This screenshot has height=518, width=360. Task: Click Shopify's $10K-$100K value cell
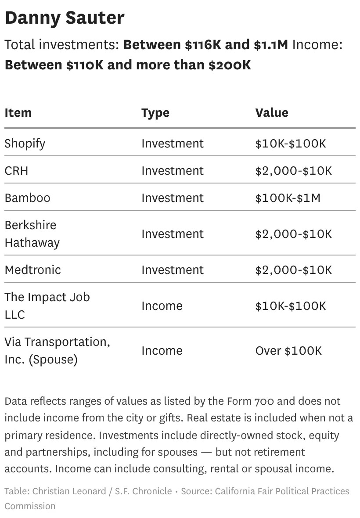[291, 144]
